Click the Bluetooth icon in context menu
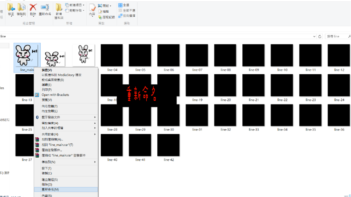Screen dimensions: 351x197 [x=37, y=117]
